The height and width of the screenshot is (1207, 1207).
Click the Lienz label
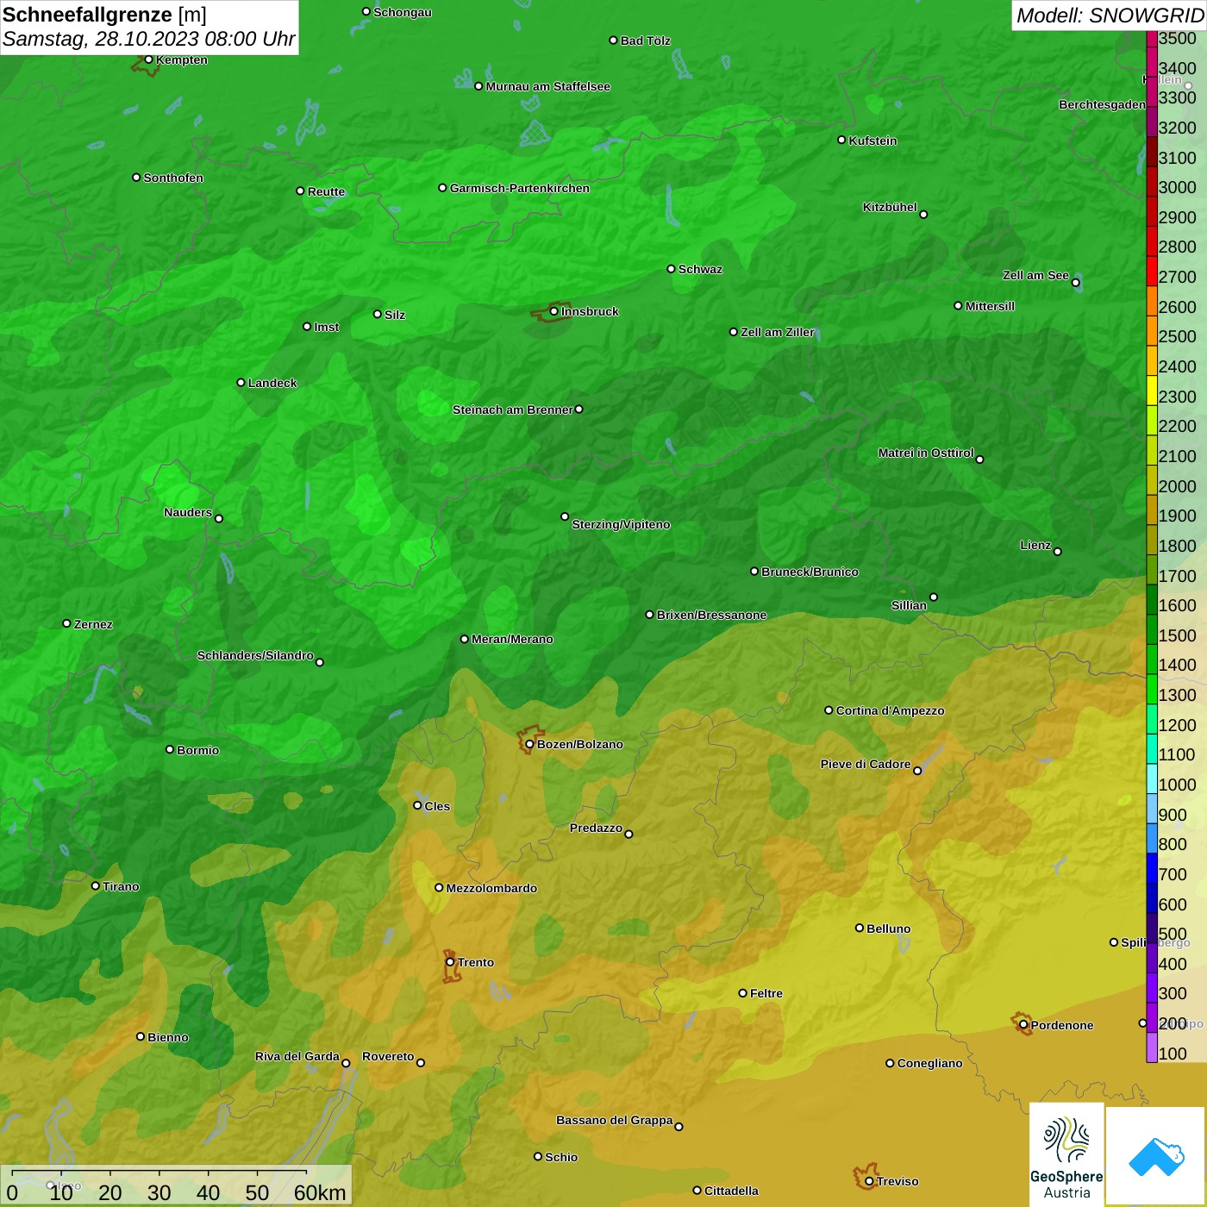point(1035,545)
